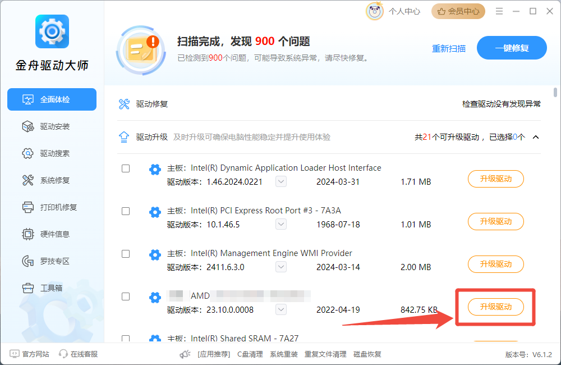The height and width of the screenshot is (365, 561).
Task: Click the 共21个可升级驱动 summary text
Action: (447, 137)
